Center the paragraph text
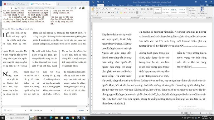 pos(132,12)
